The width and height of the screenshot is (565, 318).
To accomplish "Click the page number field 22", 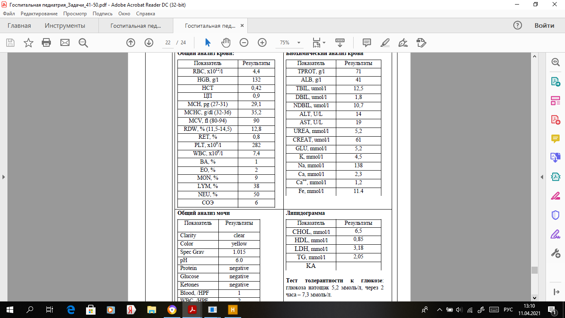I will (168, 43).
